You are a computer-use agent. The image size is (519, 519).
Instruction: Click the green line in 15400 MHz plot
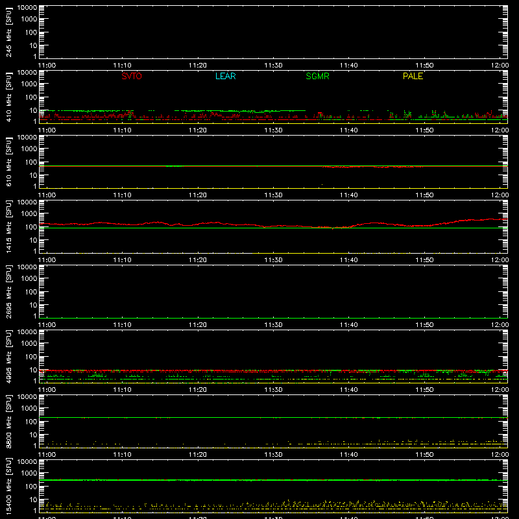click(273, 479)
